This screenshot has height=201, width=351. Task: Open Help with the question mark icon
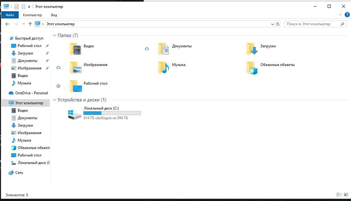pos(347,15)
